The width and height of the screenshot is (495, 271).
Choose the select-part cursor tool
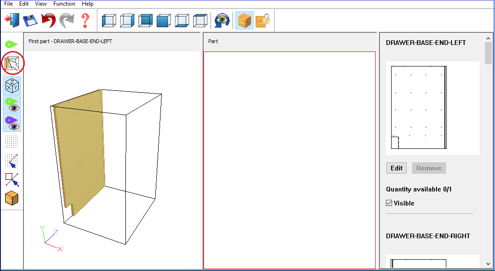click(12, 63)
